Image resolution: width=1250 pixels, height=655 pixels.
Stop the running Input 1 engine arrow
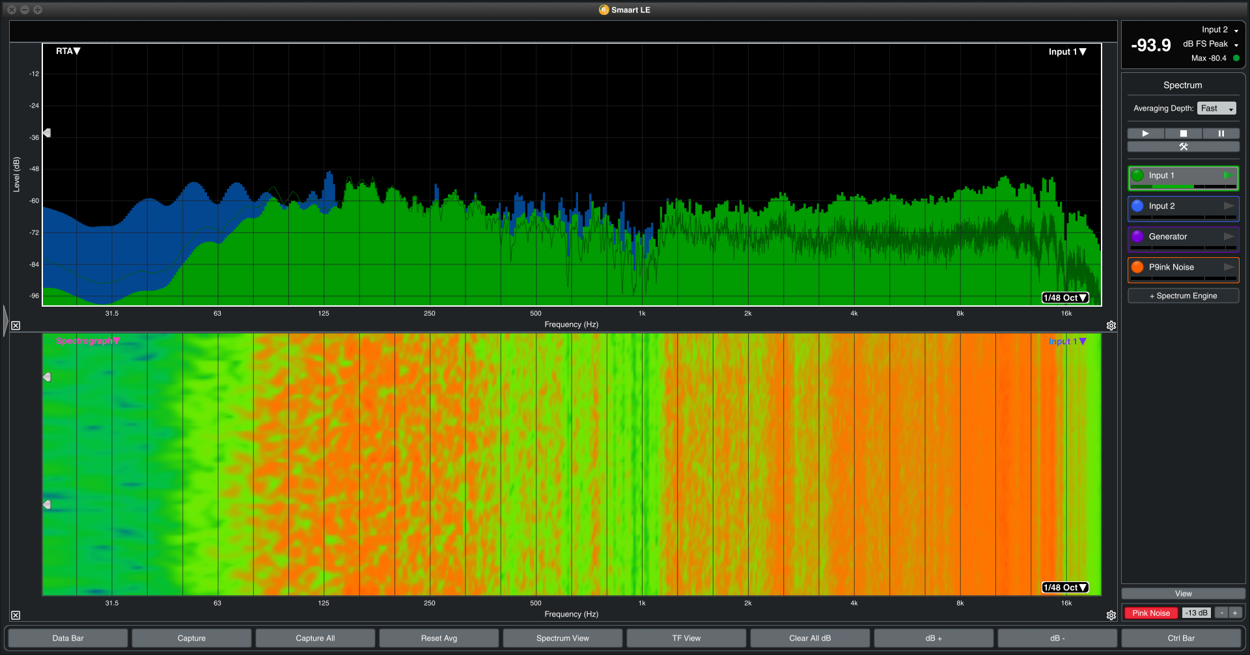click(x=1228, y=175)
